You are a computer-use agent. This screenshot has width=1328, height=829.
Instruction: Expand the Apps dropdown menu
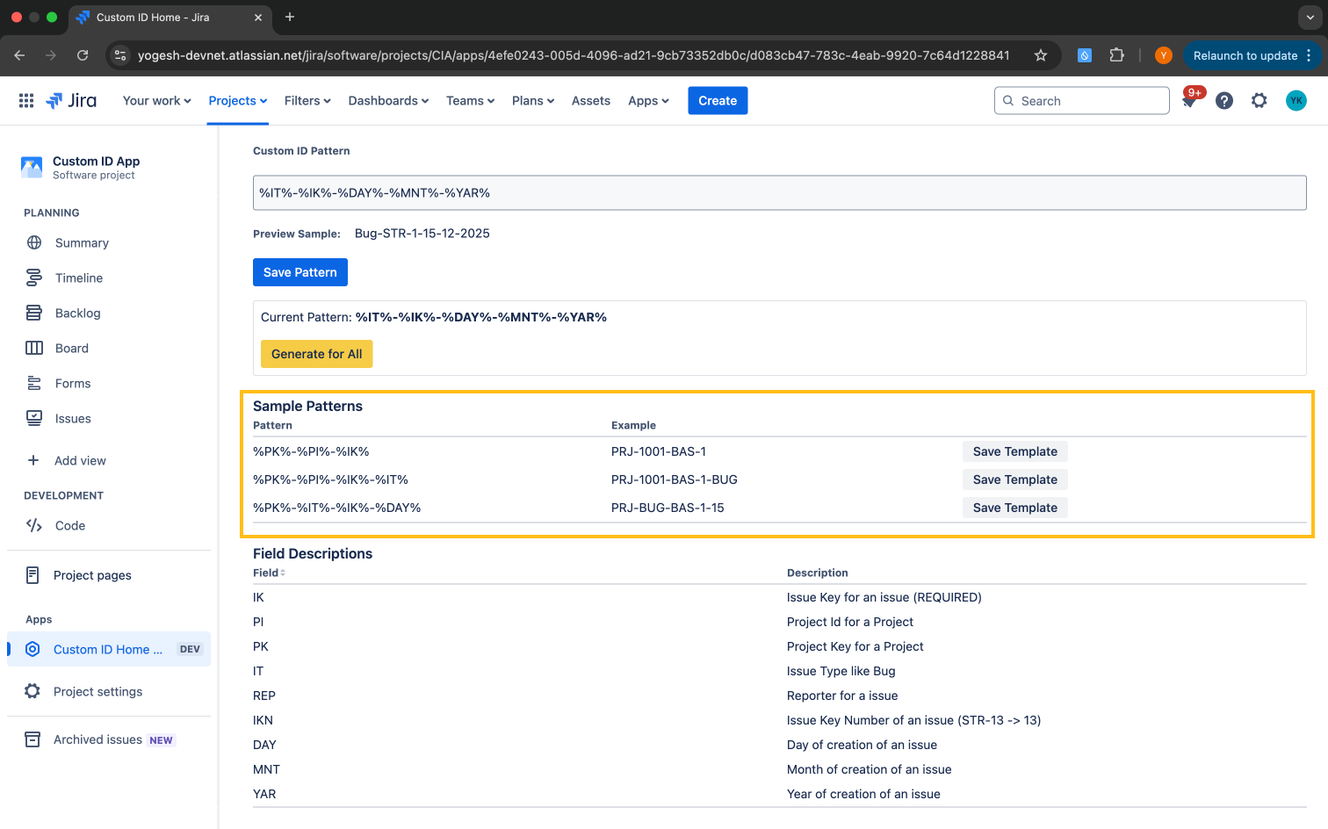(648, 101)
